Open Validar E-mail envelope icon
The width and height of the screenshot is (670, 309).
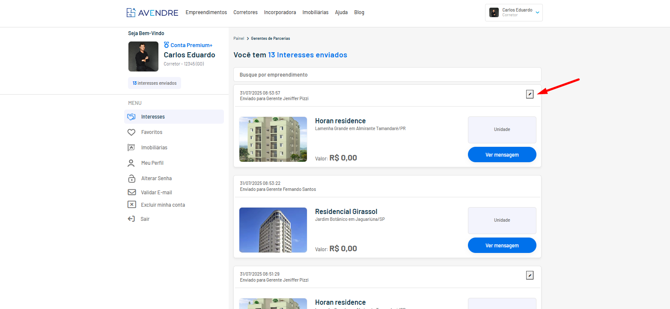coord(132,193)
